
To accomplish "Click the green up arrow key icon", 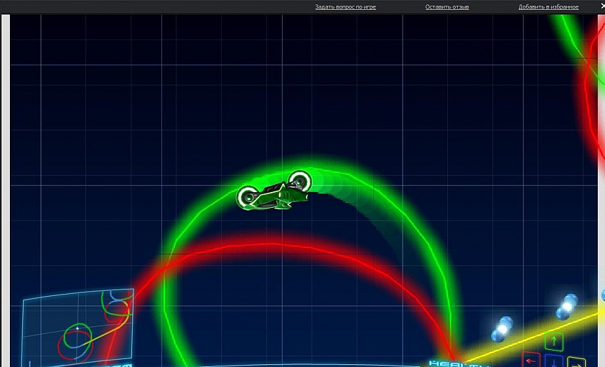I will [x=554, y=341].
